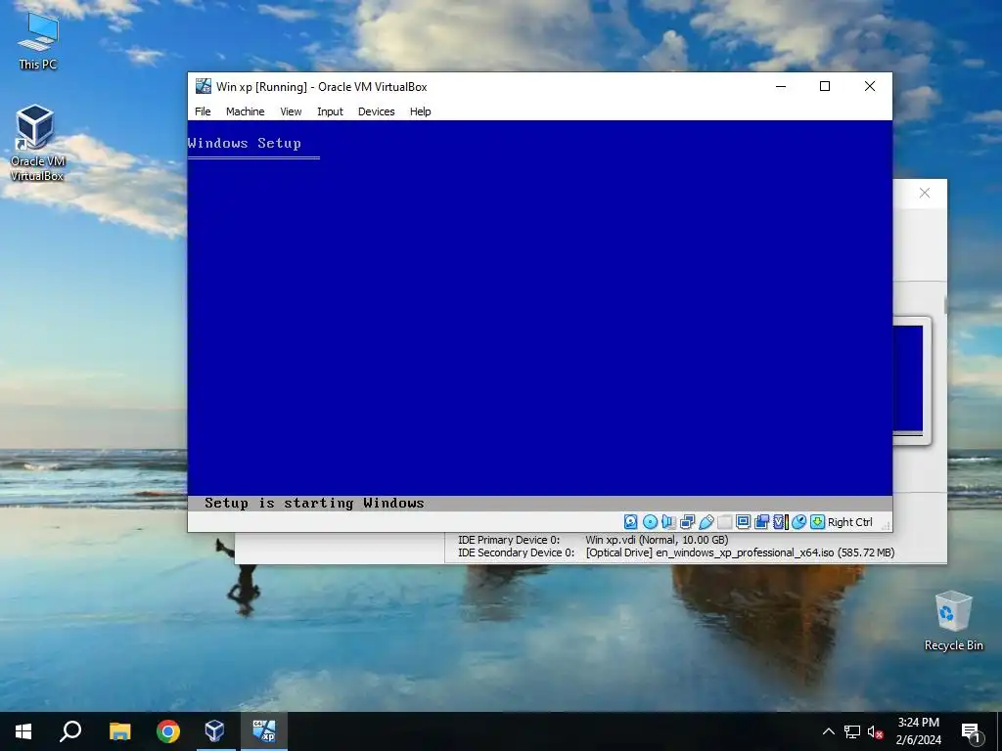
Task: Click the USB devices icon in VM status bar
Action: (x=706, y=522)
